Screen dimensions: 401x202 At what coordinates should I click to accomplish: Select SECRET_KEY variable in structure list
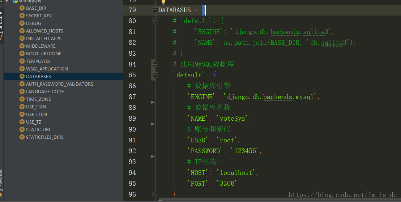[x=39, y=16]
